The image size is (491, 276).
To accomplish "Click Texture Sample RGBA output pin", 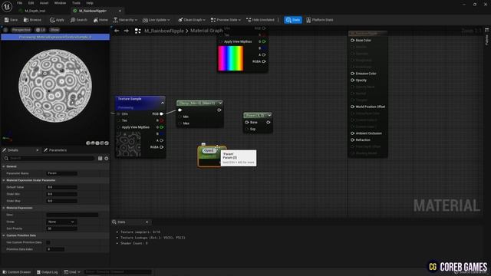I will [x=162, y=147].
